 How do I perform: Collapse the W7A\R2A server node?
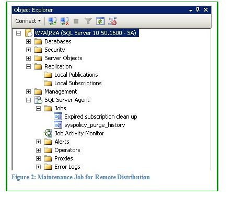[18, 33]
